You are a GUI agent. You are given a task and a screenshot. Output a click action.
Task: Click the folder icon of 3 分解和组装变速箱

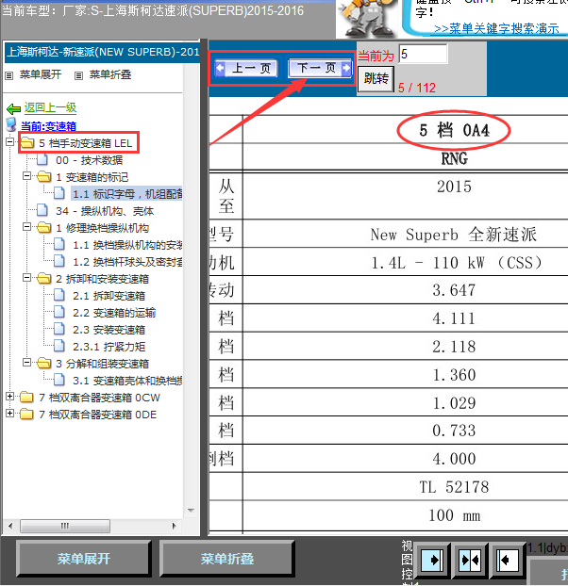(44, 363)
